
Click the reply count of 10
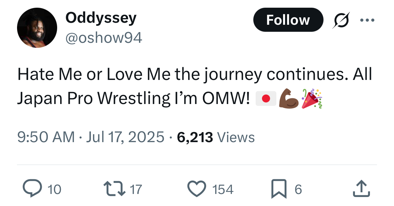(54, 190)
